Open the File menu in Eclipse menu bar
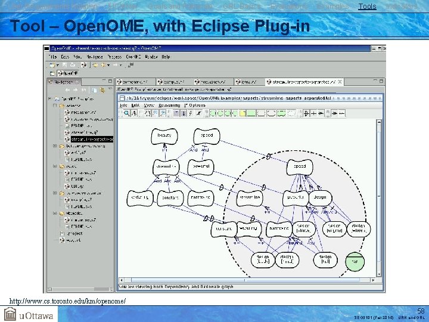The width and height of the screenshot is (429, 322). 52,57
